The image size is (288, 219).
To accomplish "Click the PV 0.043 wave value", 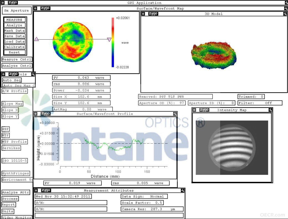I will pos(81,78).
